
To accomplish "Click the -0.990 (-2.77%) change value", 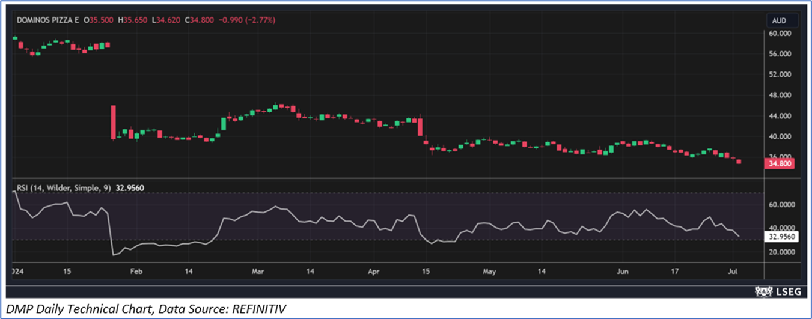I will tap(248, 20).
